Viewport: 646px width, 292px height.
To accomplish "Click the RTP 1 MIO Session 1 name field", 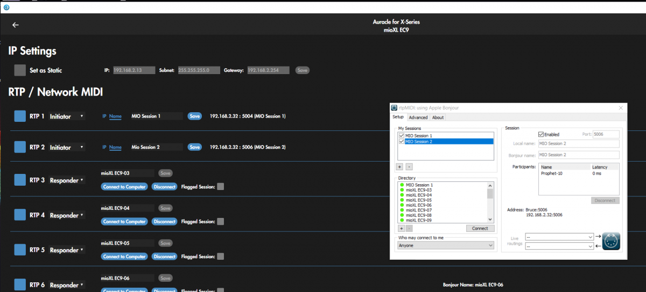I will click(156, 116).
